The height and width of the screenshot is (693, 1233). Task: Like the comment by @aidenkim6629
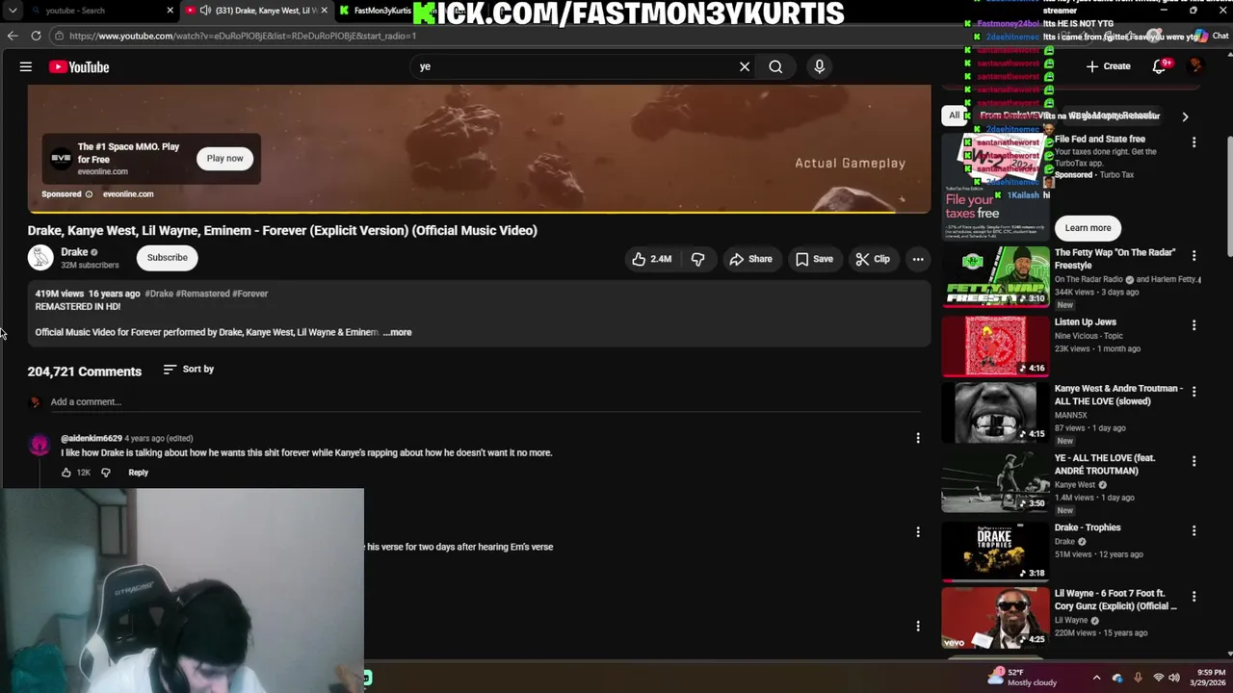coord(66,473)
